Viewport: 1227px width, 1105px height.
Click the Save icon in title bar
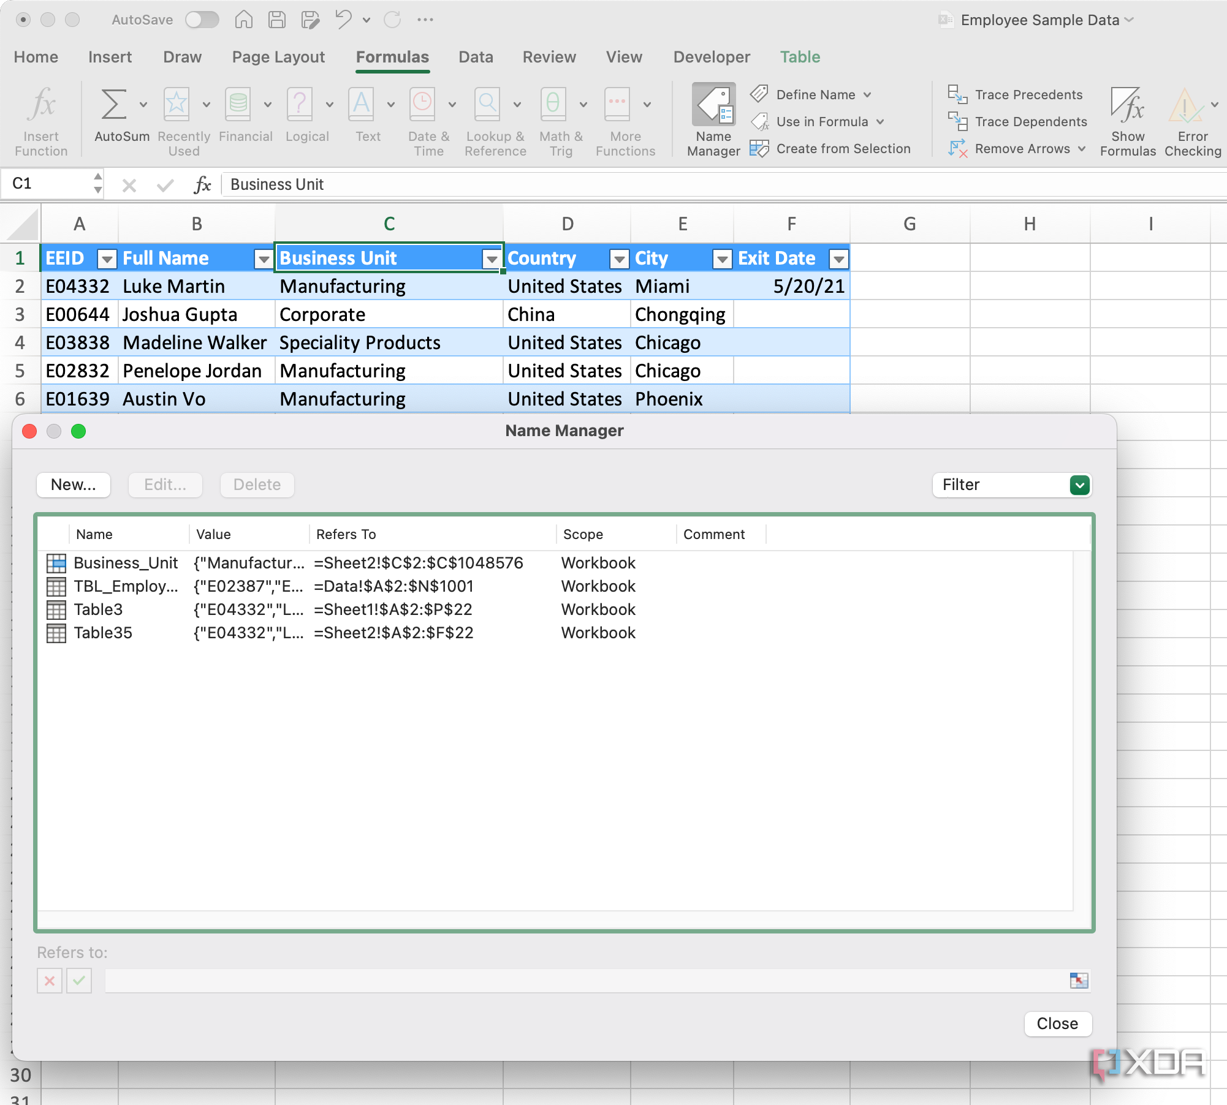point(277,20)
